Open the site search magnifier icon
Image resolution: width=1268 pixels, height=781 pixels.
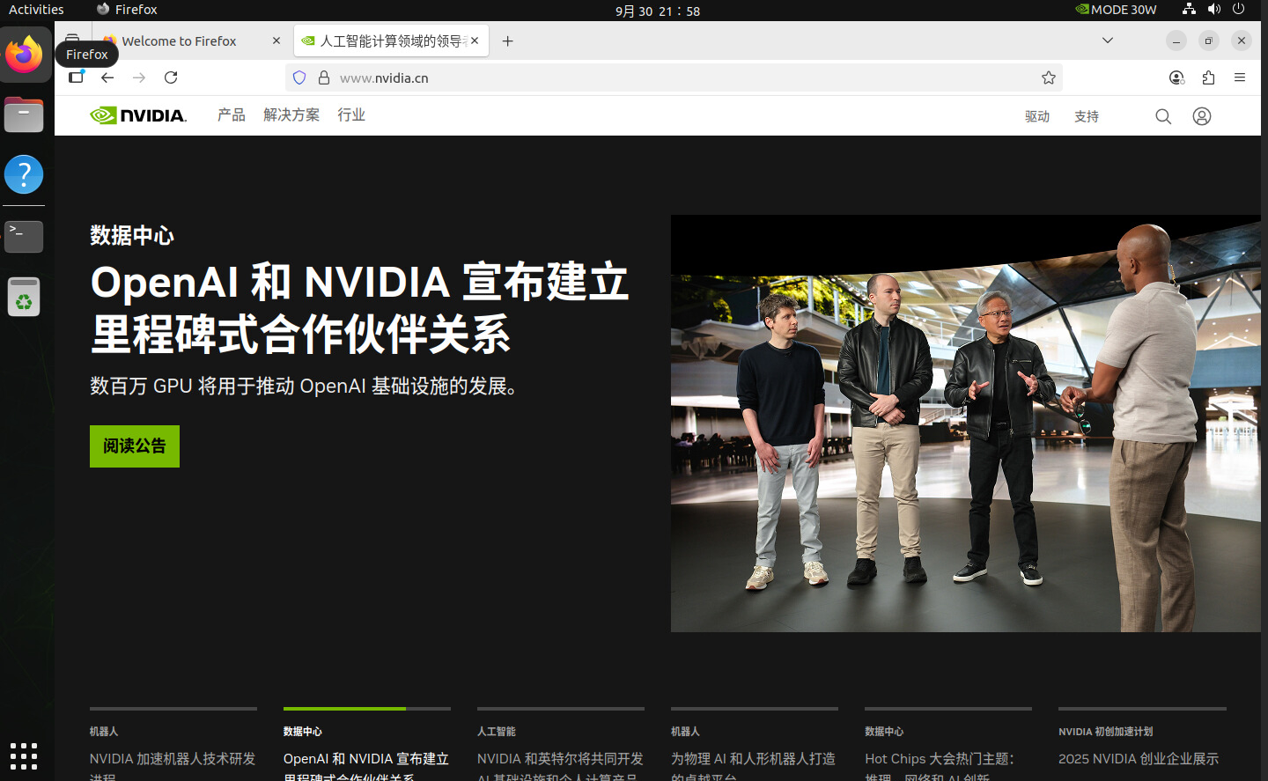[1163, 116]
